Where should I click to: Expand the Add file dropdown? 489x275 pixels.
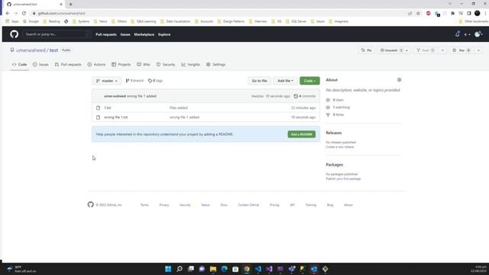click(285, 81)
